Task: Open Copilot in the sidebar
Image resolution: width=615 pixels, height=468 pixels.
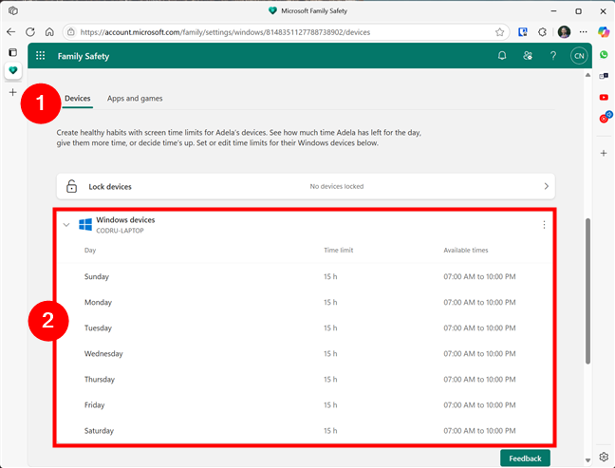Action: pyautogui.click(x=604, y=31)
